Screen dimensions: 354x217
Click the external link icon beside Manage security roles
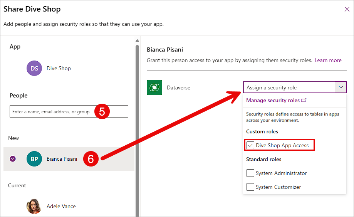[x=304, y=100]
